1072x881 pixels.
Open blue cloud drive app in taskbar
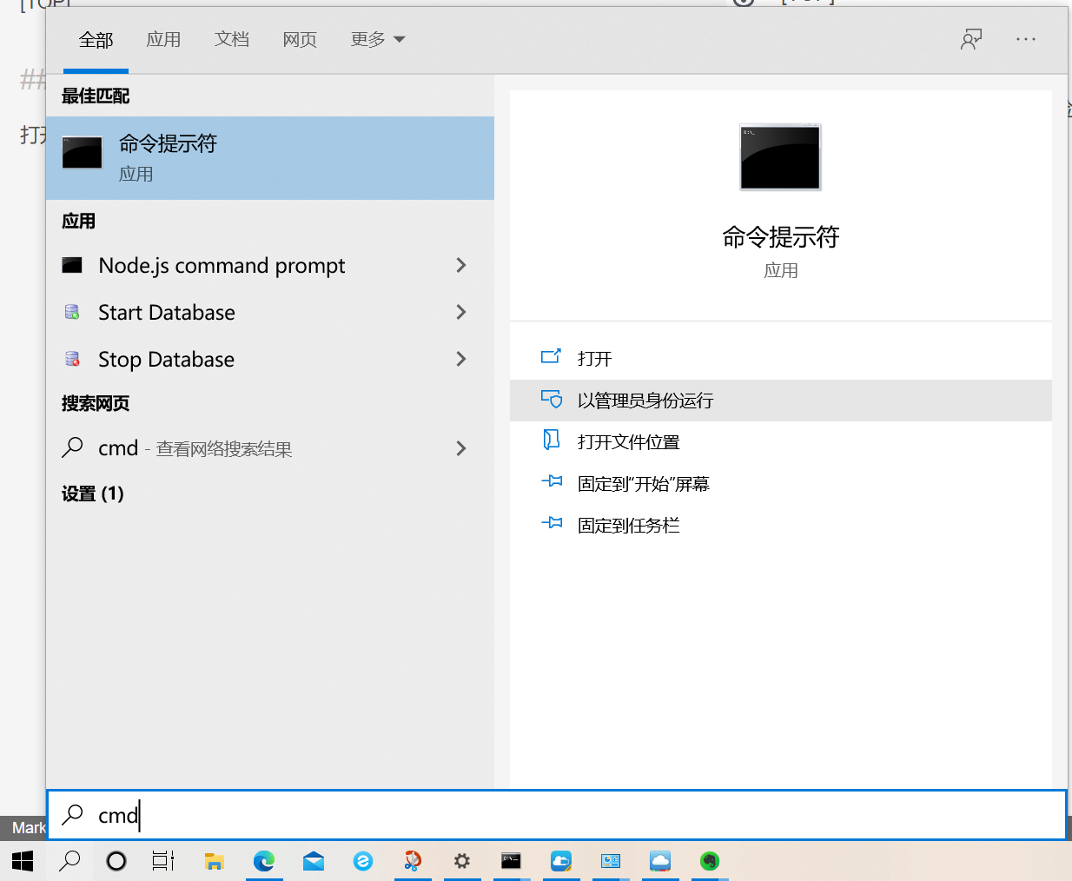[561, 861]
